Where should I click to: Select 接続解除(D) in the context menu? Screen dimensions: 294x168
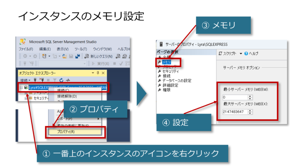(67, 96)
